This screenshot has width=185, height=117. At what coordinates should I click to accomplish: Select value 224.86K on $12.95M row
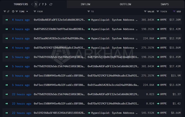(149, 38)
